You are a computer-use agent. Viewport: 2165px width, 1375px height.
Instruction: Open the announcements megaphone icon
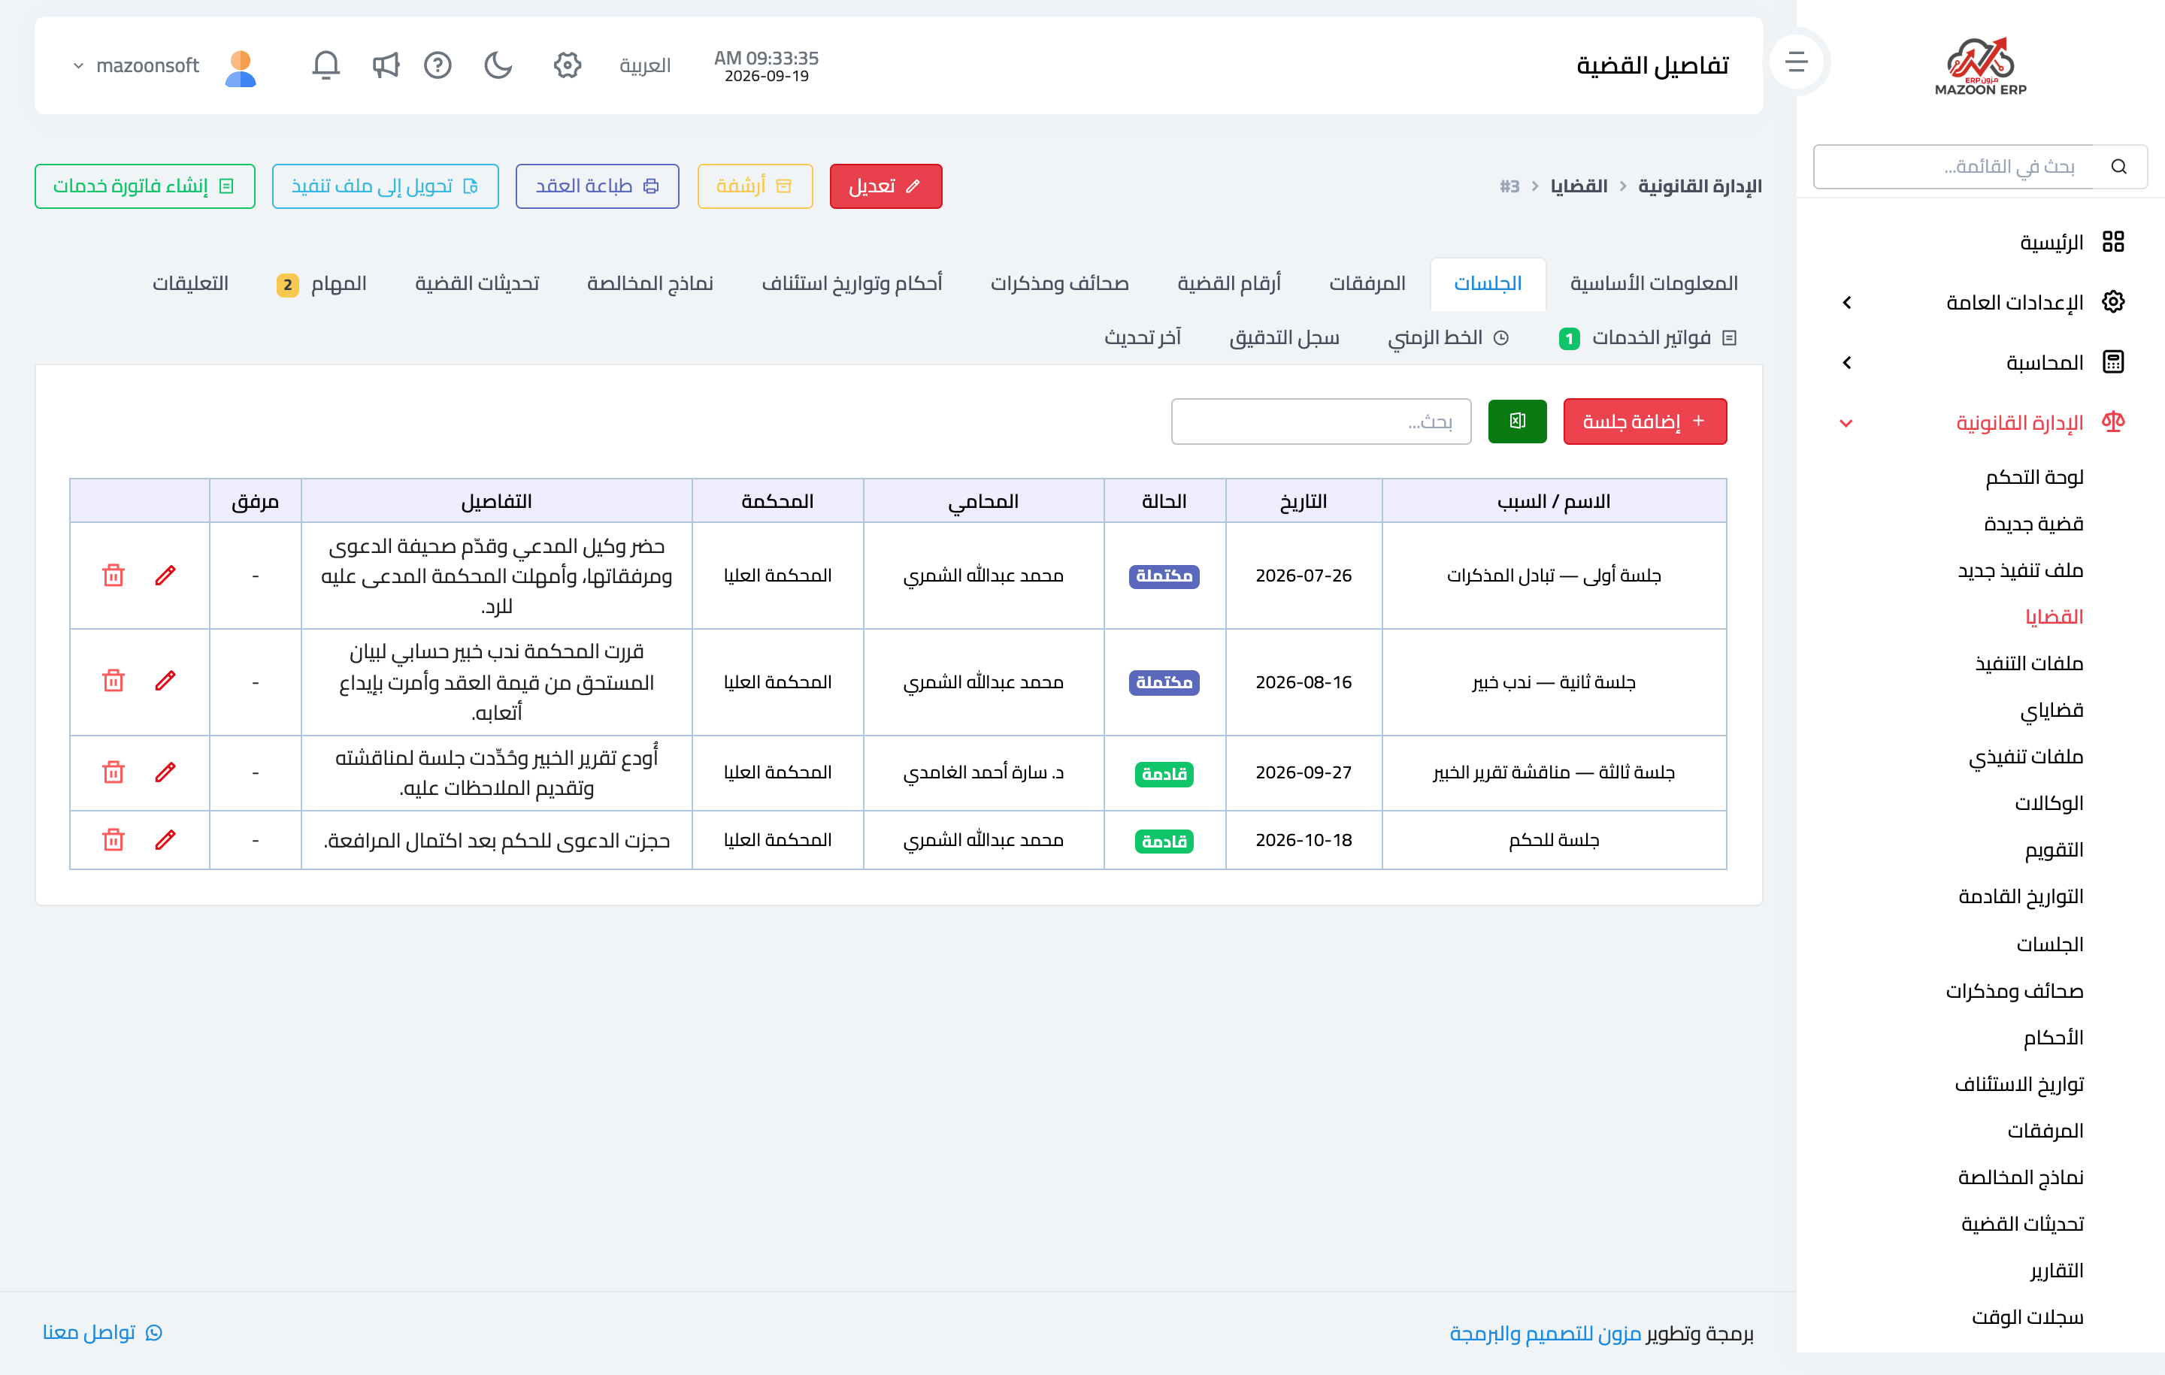coord(386,65)
